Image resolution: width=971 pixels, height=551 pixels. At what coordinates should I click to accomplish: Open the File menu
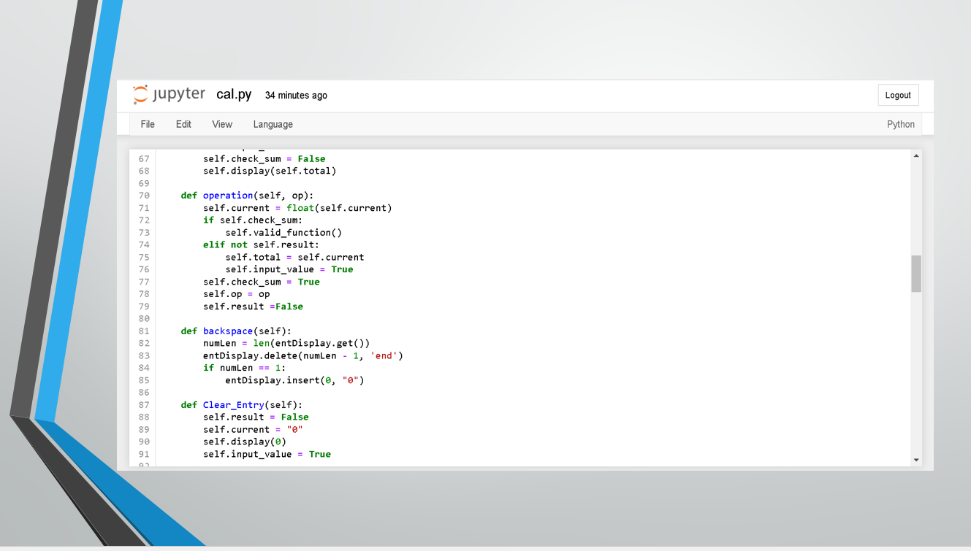[148, 124]
